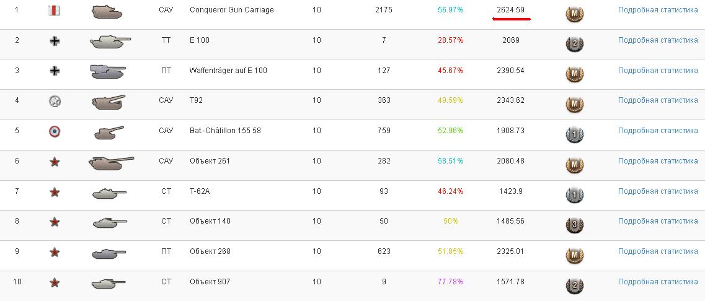Click the E 100 tank silhouette icon
Screen dimensions: 705x301
click(x=110, y=41)
